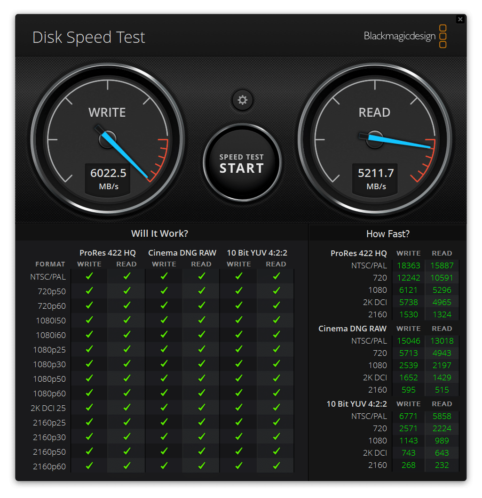Viewport: 482px width, 498px height.
Task: Click the 1080i60 format row label
Action: pyautogui.click(x=51, y=335)
